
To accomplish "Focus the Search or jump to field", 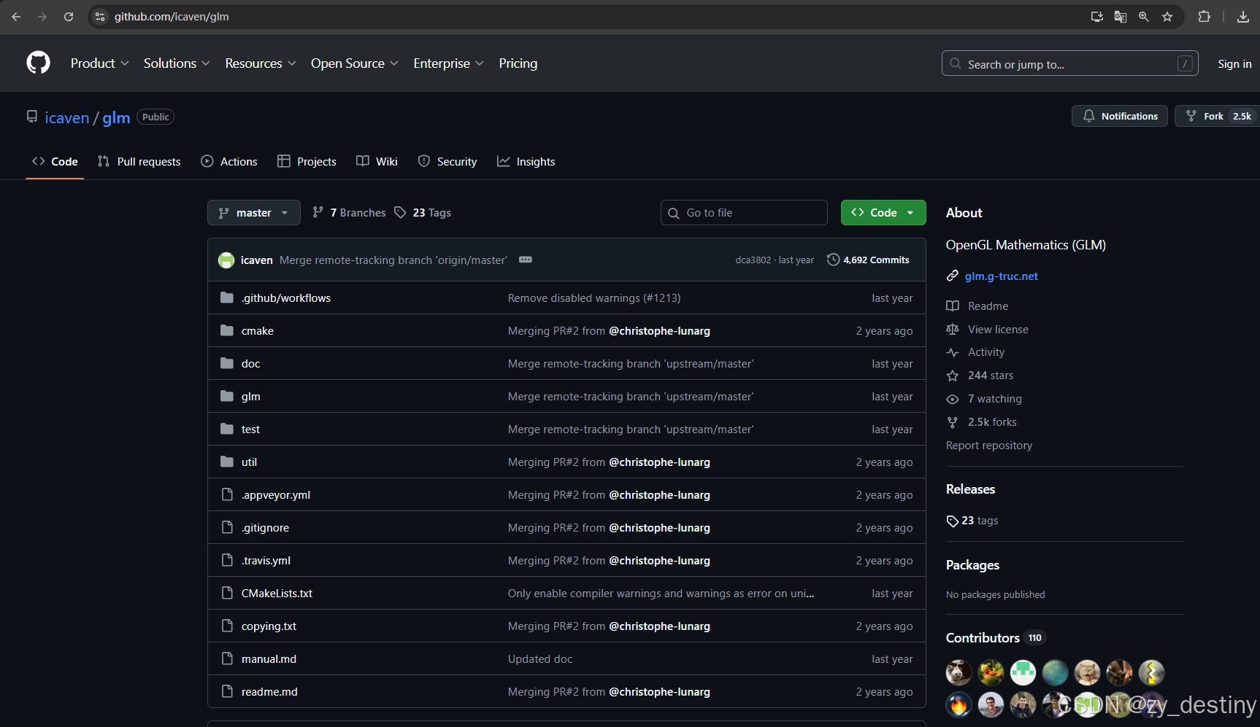I will pos(1070,63).
